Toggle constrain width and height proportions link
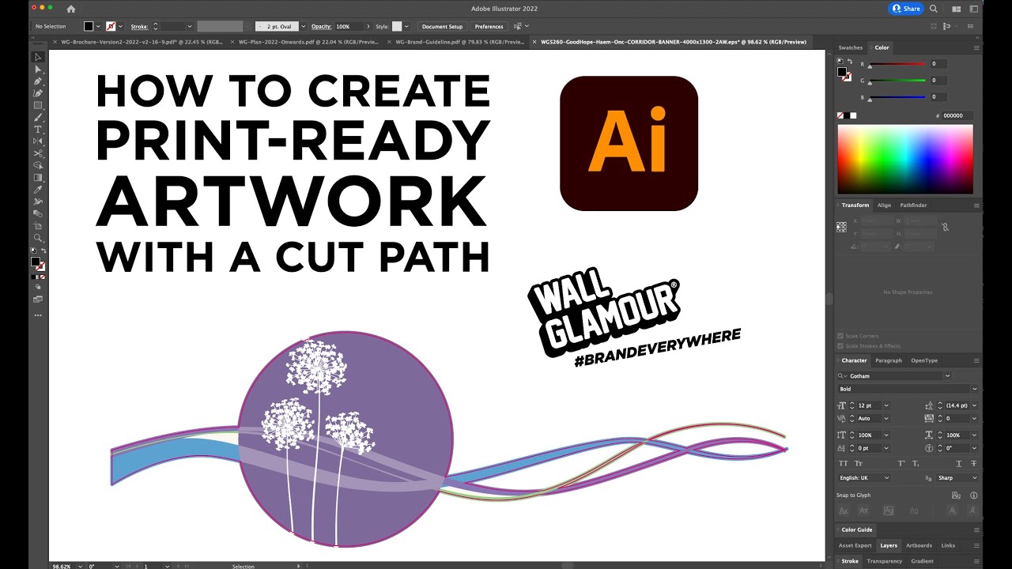The image size is (1012, 569). (x=946, y=227)
